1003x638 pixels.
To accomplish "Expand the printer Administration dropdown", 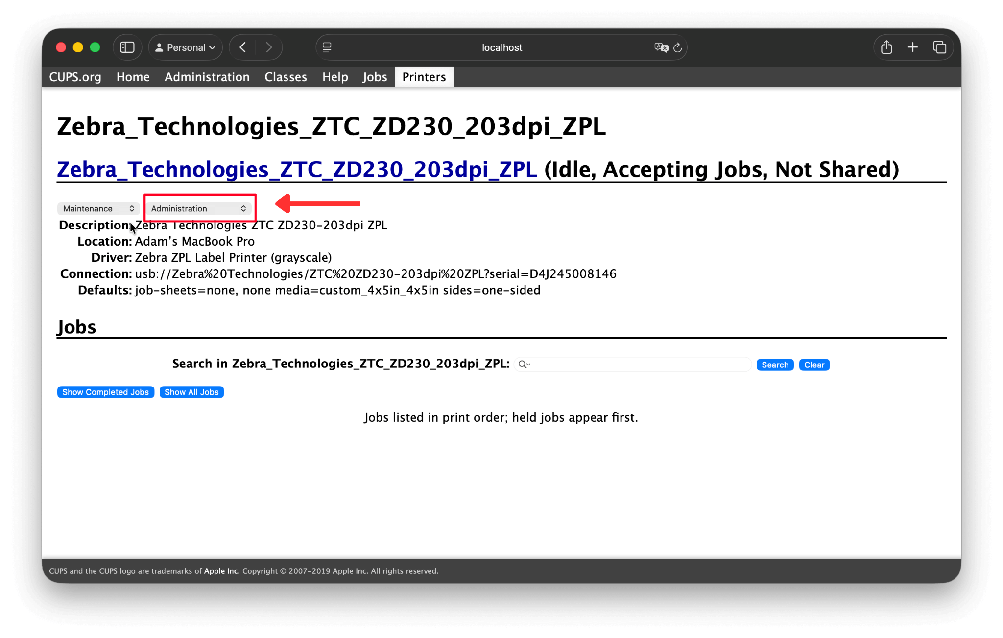I will coord(198,208).
